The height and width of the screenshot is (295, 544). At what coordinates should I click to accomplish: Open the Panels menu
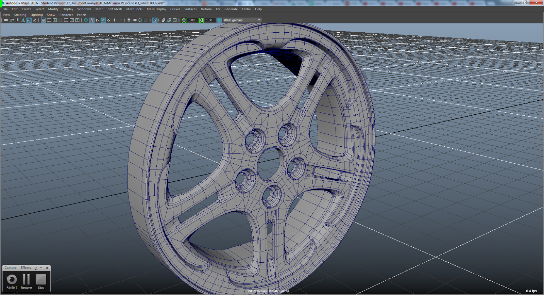(x=82, y=15)
